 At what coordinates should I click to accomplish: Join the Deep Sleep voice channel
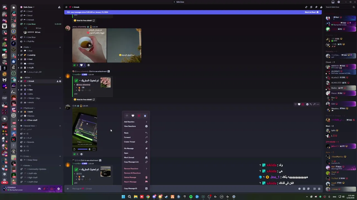pyautogui.click(x=41, y=160)
